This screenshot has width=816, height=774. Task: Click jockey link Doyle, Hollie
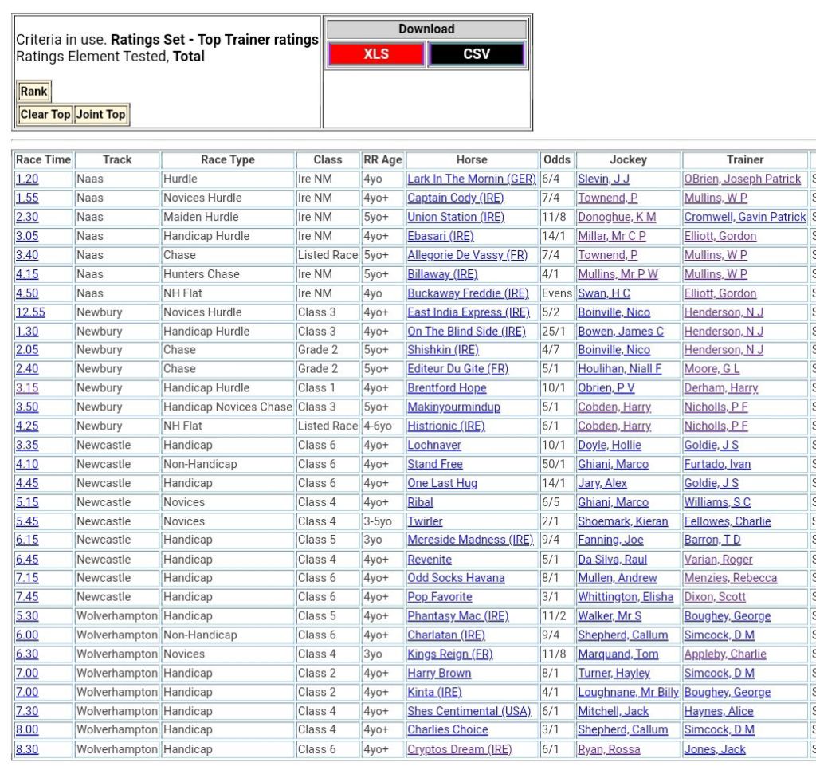point(609,445)
